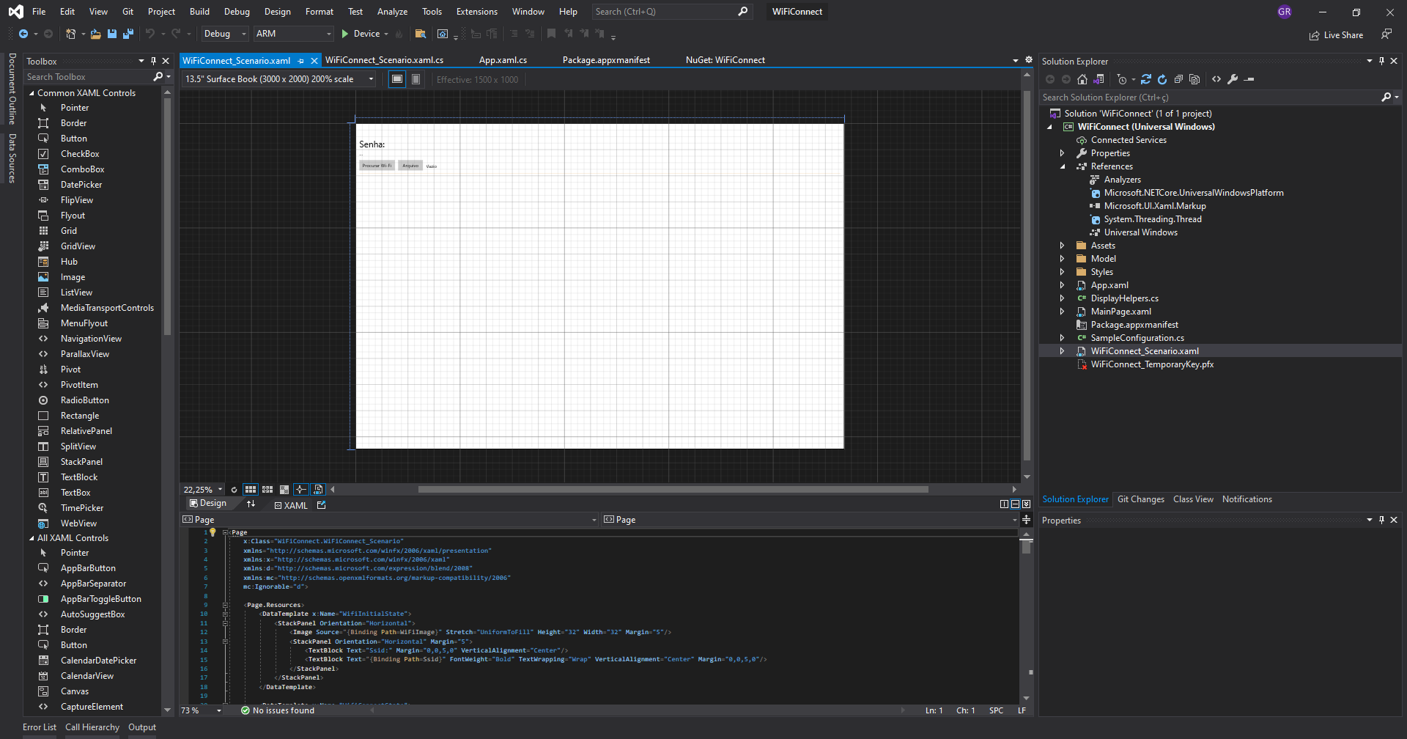Click the Live Share button

click(1336, 34)
